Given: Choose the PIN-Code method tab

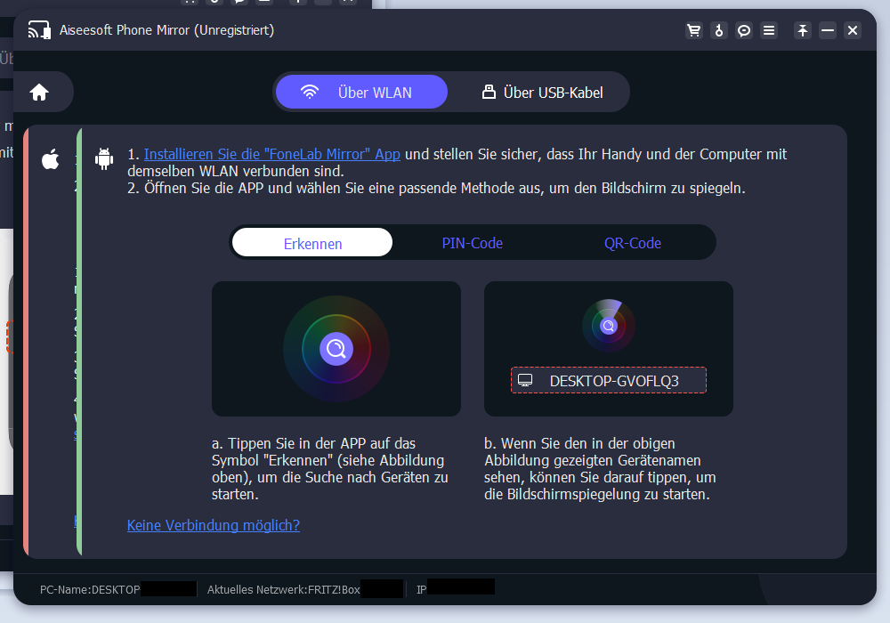Looking at the screenshot, I should pos(472,243).
